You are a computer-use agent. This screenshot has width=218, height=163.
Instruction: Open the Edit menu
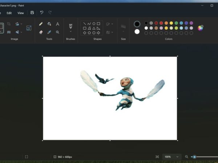(9, 13)
